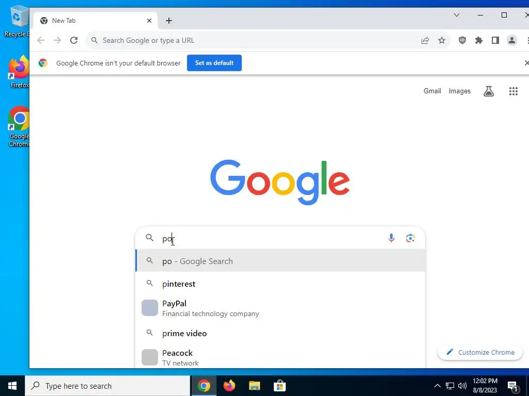Screen dimensions: 529x396
Task: Select 'po - Google Search' suggestion
Action: [281, 261]
